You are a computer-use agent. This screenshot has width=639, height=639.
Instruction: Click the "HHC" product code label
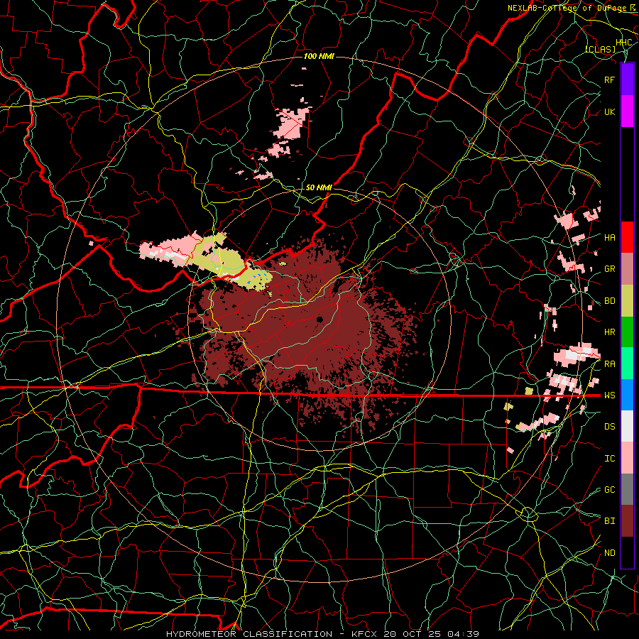[x=624, y=43]
